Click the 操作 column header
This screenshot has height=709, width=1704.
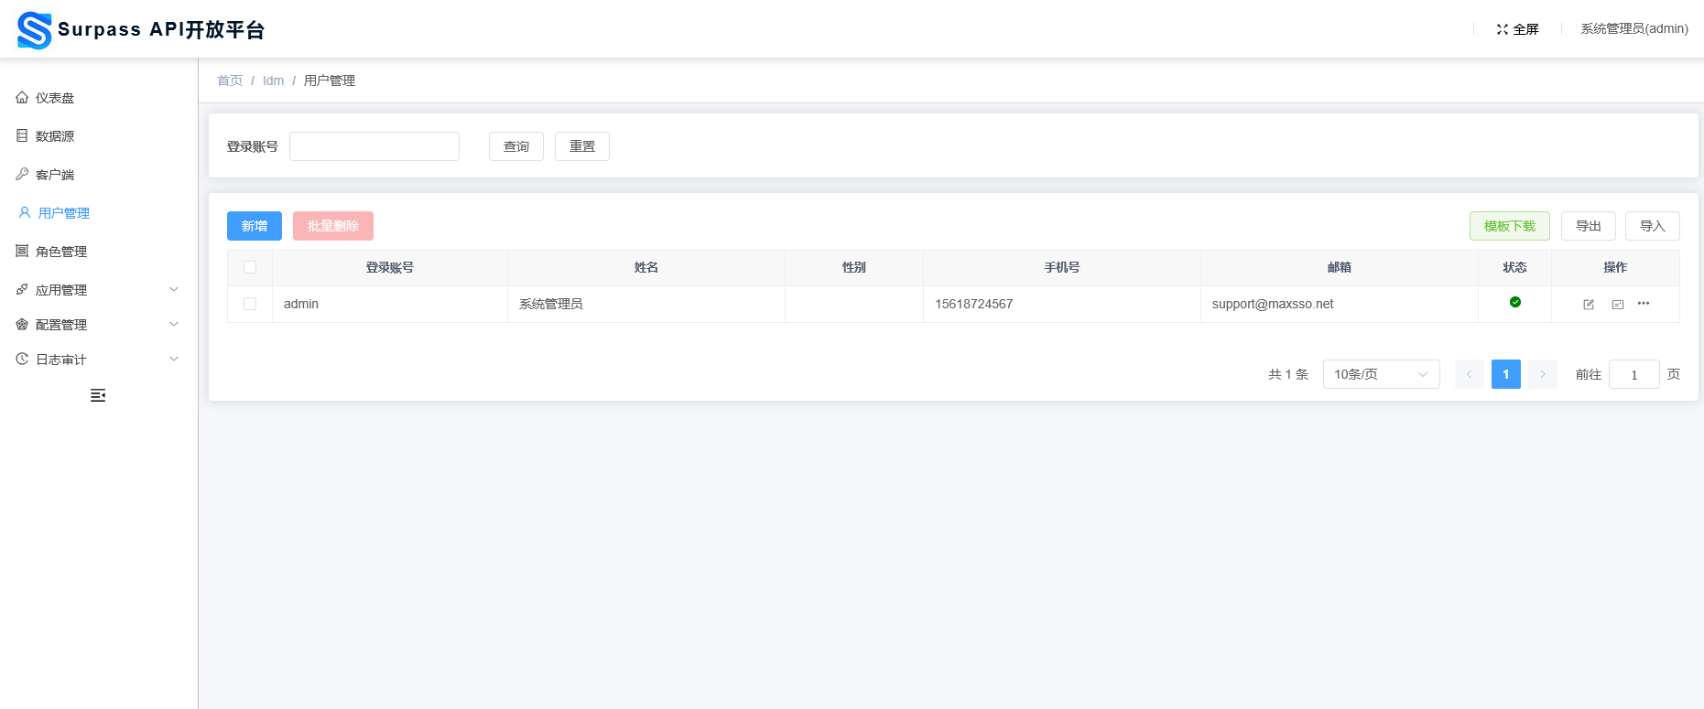pyautogui.click(x=1616, y=267)
